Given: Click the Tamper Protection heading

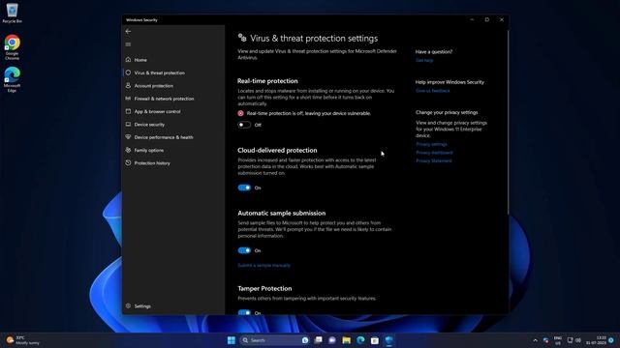Looking at the screenshot, I should [x=264, y=288].
